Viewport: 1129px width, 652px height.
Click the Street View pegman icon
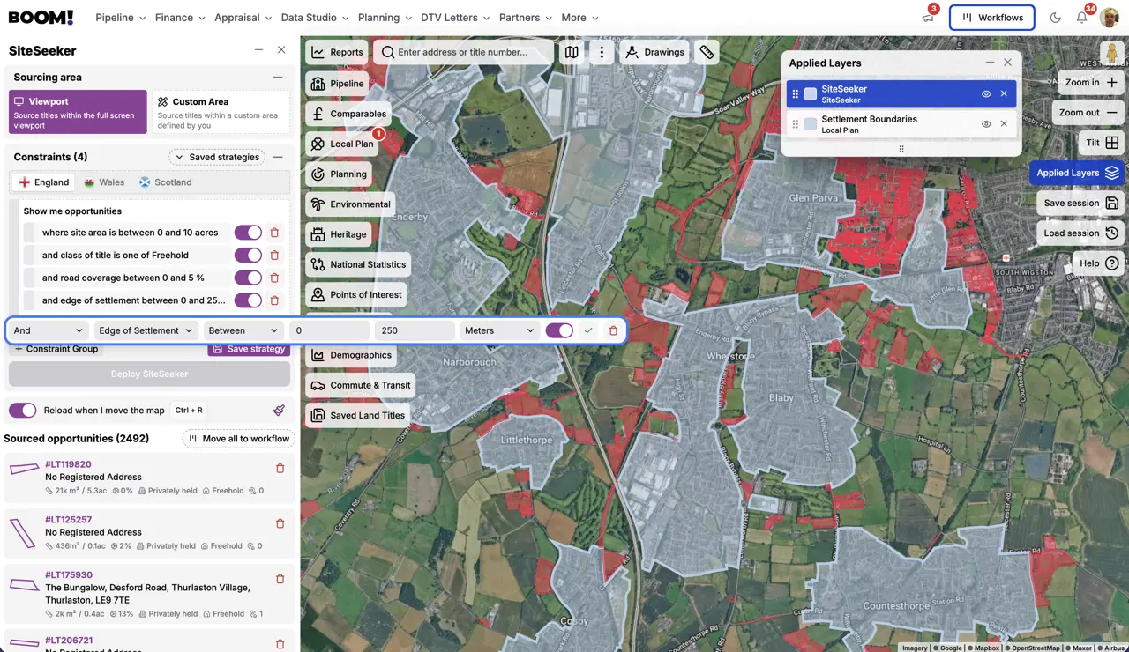point(1111,53)
